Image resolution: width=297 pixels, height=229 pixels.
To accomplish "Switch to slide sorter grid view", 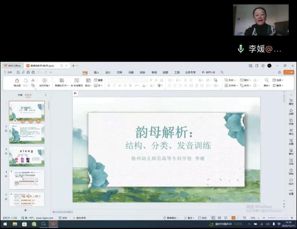I will pos(219,218).
